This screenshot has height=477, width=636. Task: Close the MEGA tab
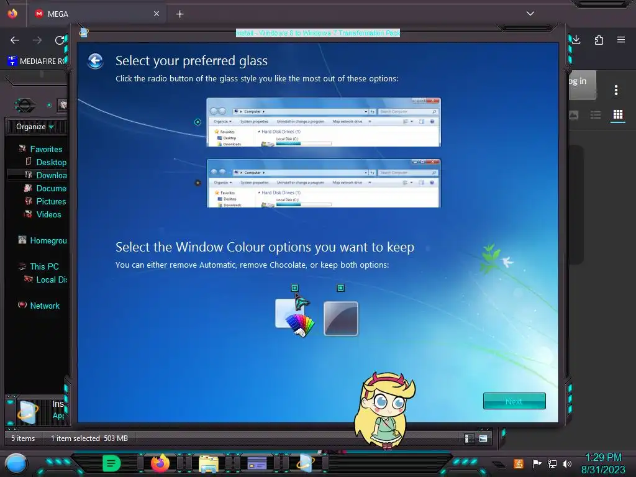coord(156,14)
